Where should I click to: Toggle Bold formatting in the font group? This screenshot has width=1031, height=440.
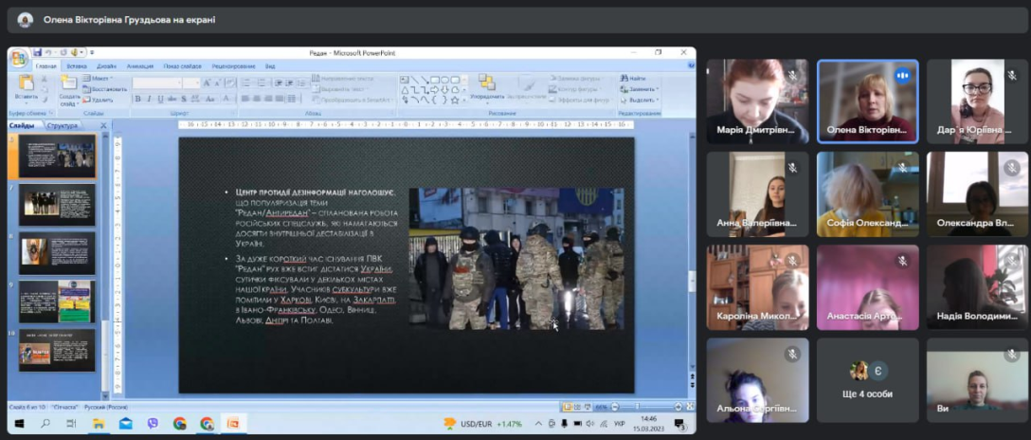coord(139,98)
